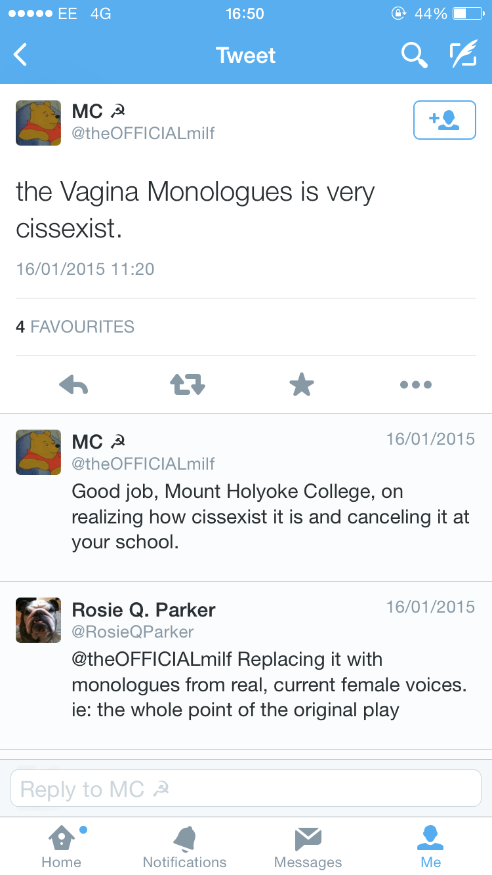Viewport: 492px width, 875px height.
Task: Open Rosie Q. Parker's profile name
Action: click(x=144, y=610)
